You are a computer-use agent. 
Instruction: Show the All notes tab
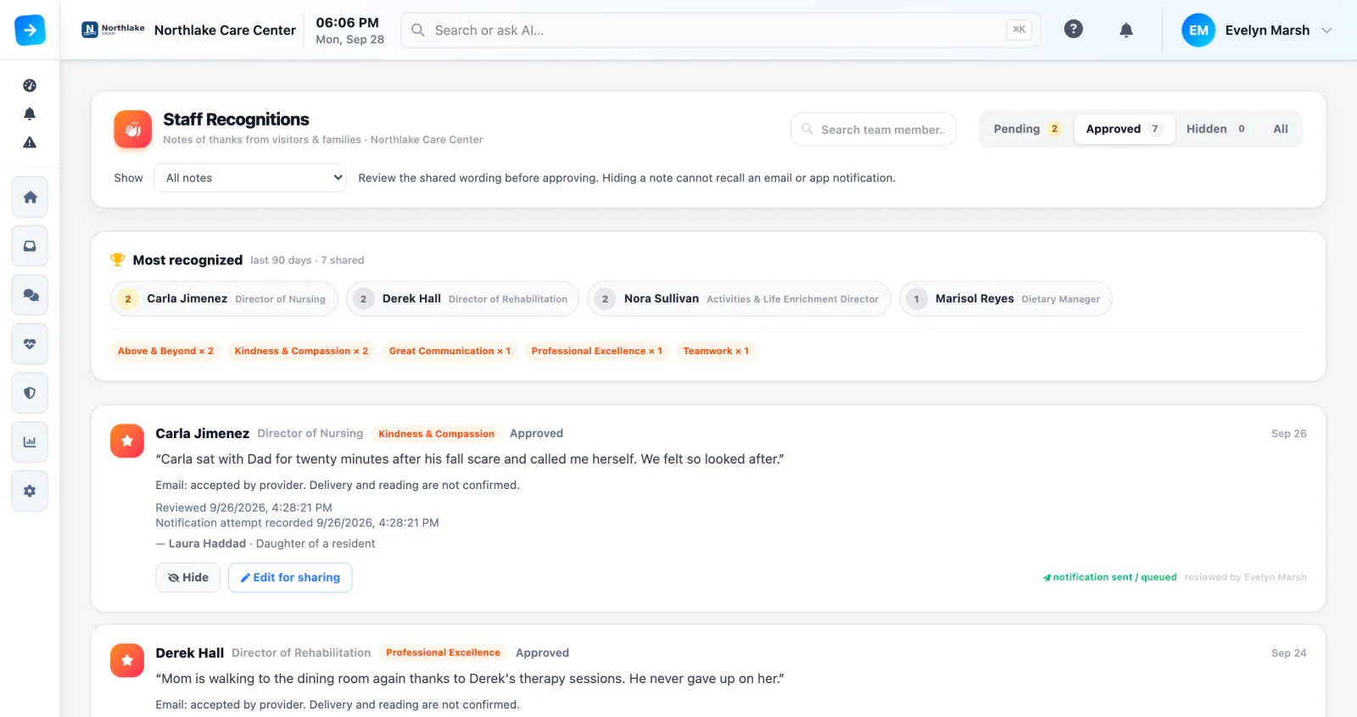1281,129
